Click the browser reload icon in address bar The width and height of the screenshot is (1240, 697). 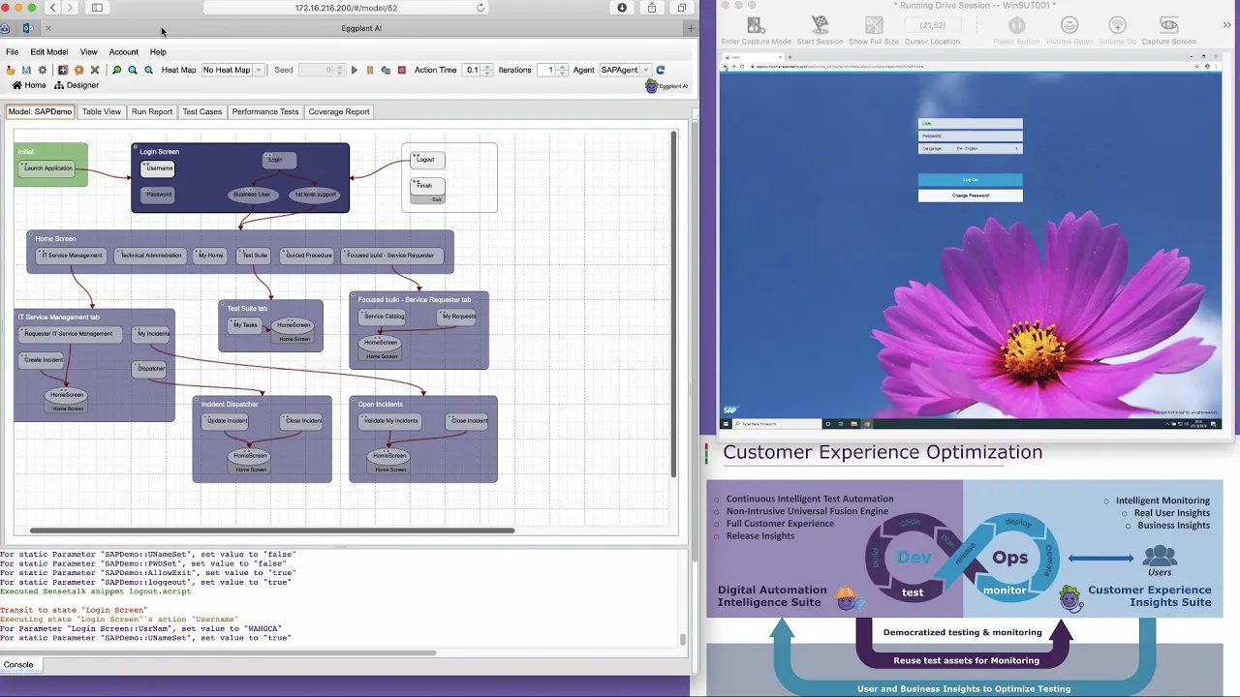point(480,8)
